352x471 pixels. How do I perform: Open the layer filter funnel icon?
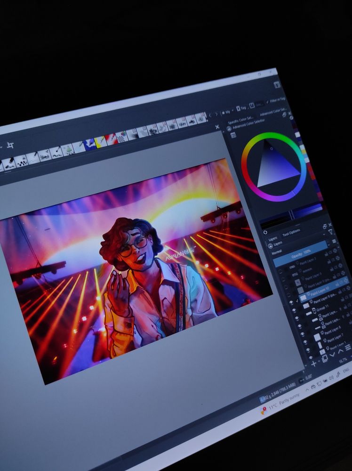point(331,232)
